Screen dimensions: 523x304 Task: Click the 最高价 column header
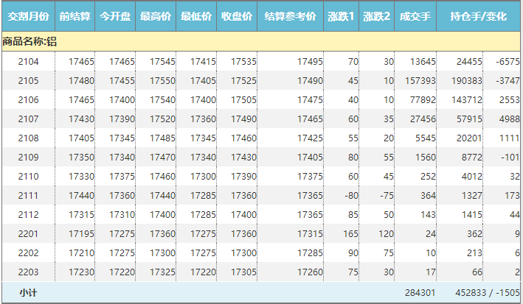[156, 16]
